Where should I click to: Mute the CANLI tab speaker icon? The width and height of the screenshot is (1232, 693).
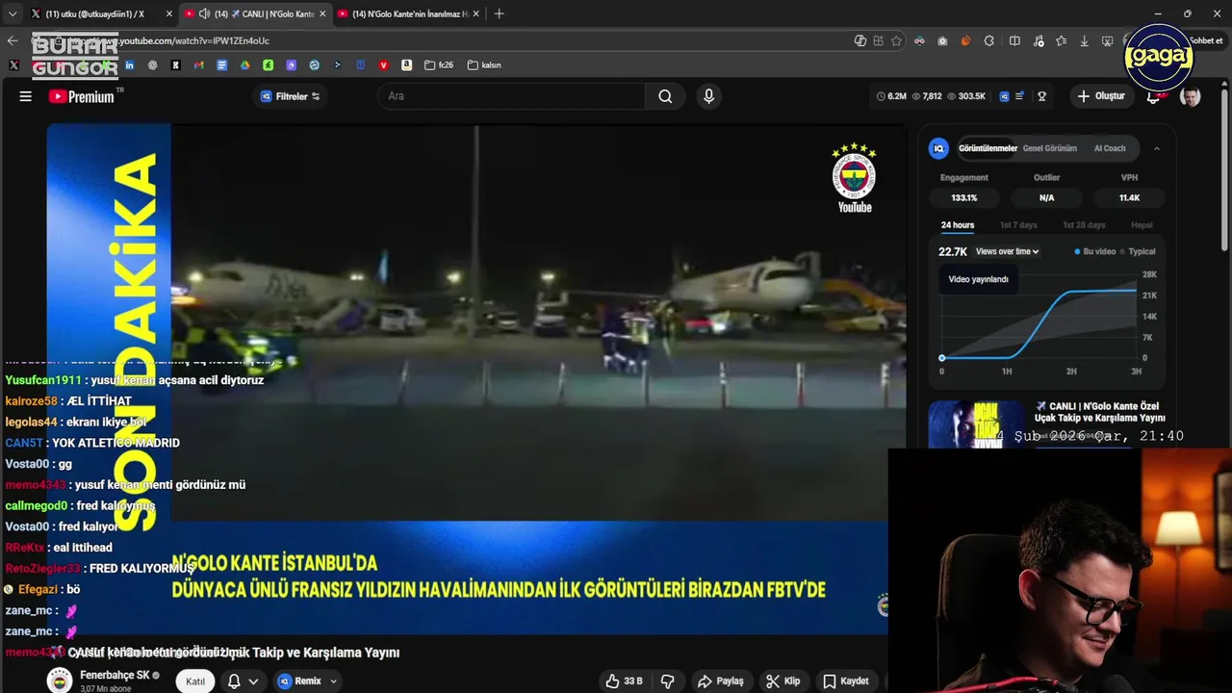(204, 13)
